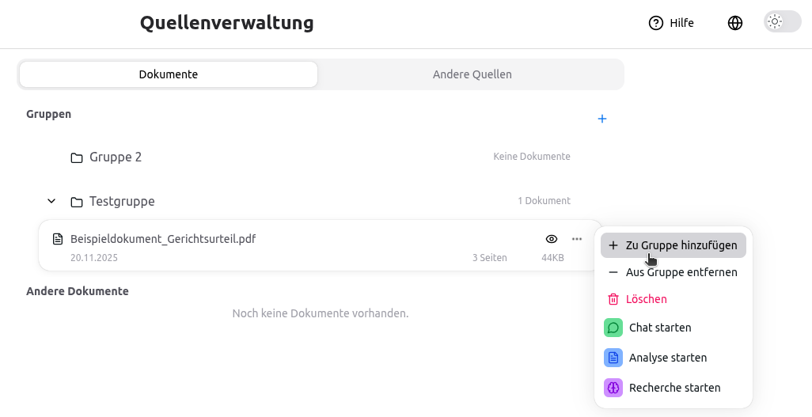Open the three-dots document menu
This screenshot has width=812, height=417.
click(577, 239)
